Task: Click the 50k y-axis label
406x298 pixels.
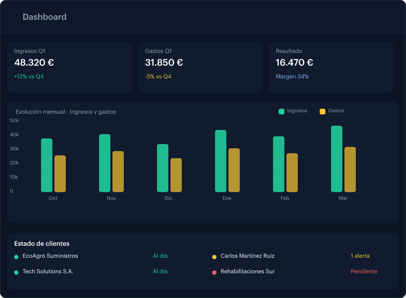Action: pyautogui.click(x=14, y=120)
